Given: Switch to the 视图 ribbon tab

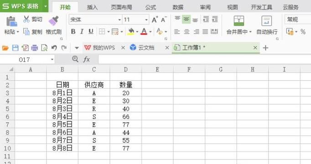Looking at the screenshot, I should click(x=232, y=7).
